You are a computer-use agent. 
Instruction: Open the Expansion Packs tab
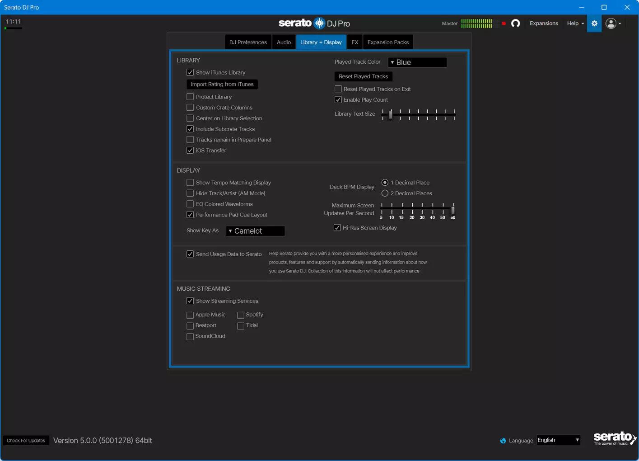[388, 42]
